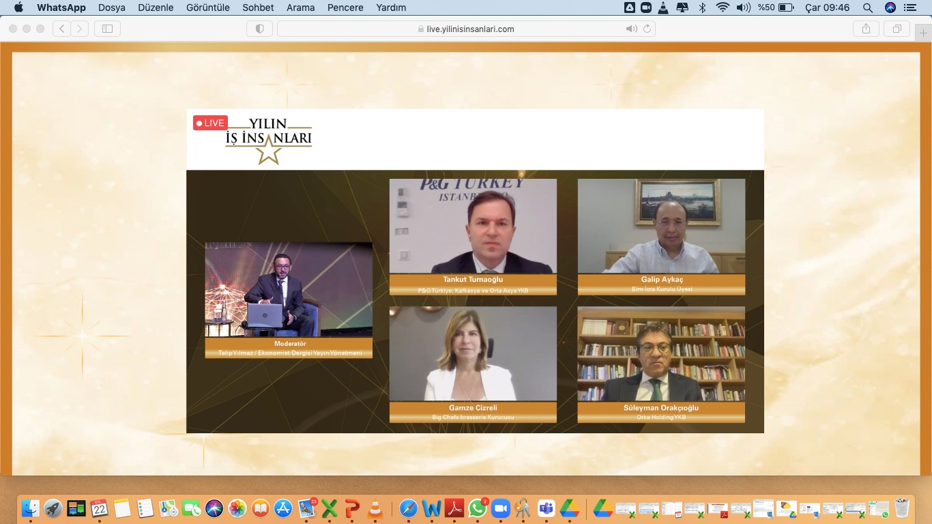Screen dimensions: 932x524
Task: Open the Sohbet menu
Action: click(x=258, y=8)
